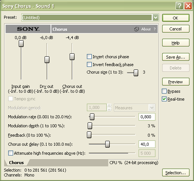Click the Dry out label
The height and width of the screenshot is (181, 194).
coord(46,86)
